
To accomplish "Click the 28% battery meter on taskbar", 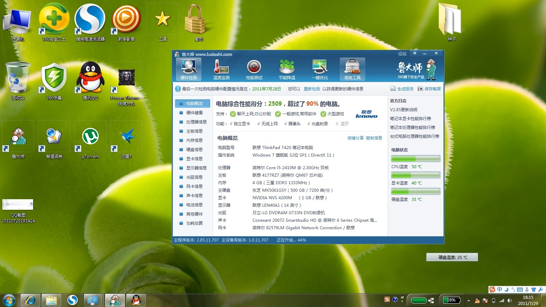I will [x=452, y=300].
